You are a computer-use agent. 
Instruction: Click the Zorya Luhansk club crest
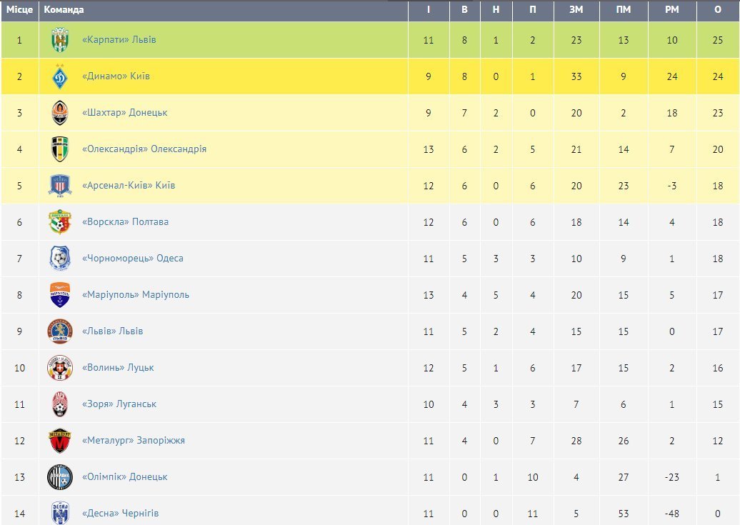(x=60, y=404)
